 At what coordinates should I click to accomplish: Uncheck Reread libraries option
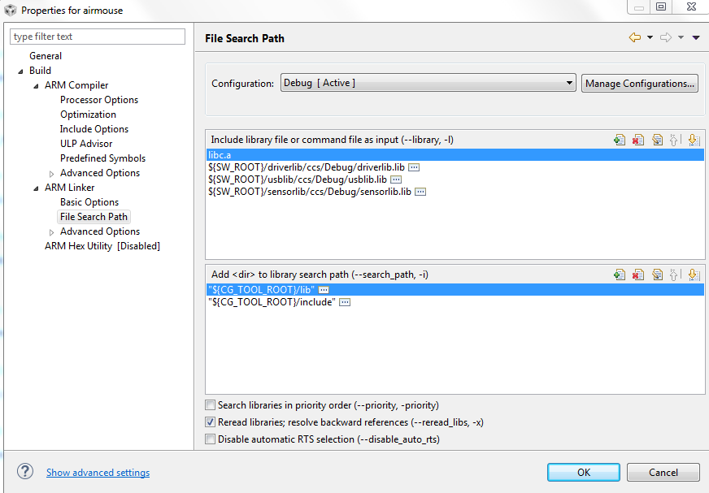click(211, 422)
